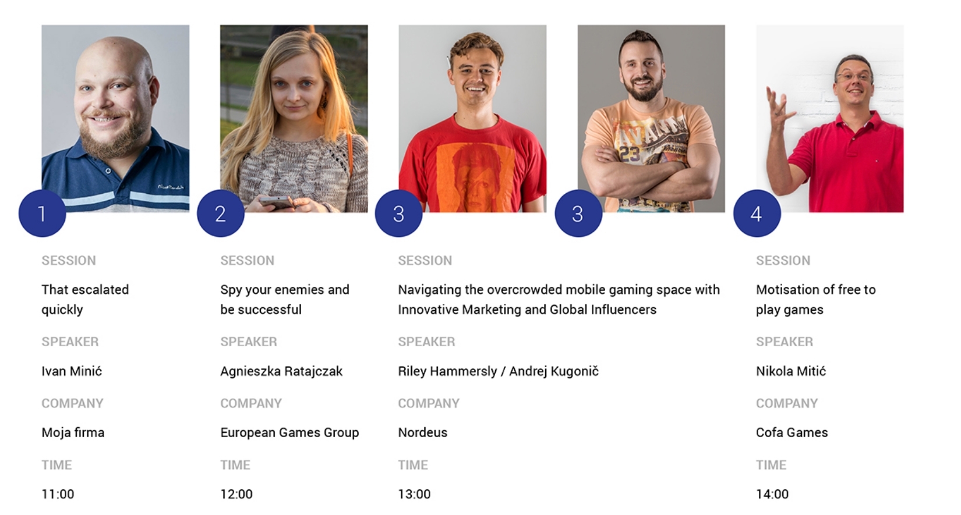The width and height of the screenshot is (961, 515).
Task: Click the 13:00 time entry
Action: pos(415,494)
